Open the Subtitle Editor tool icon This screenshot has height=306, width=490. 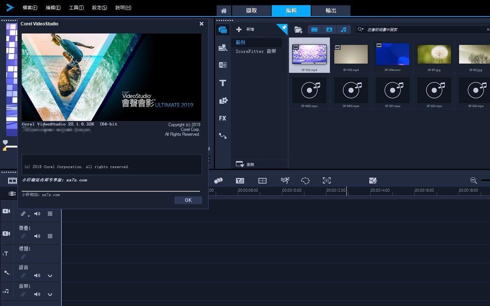(x=240, y=181)
